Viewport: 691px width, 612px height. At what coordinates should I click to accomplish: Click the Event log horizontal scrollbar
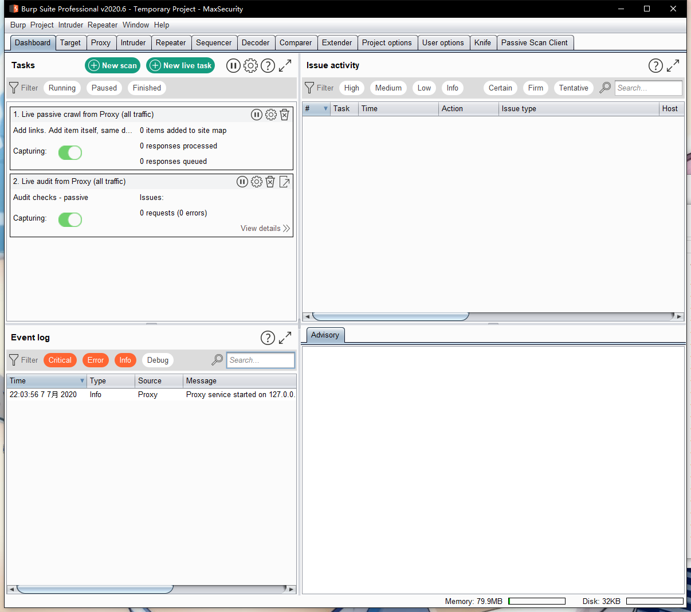(x=152, y=589)
